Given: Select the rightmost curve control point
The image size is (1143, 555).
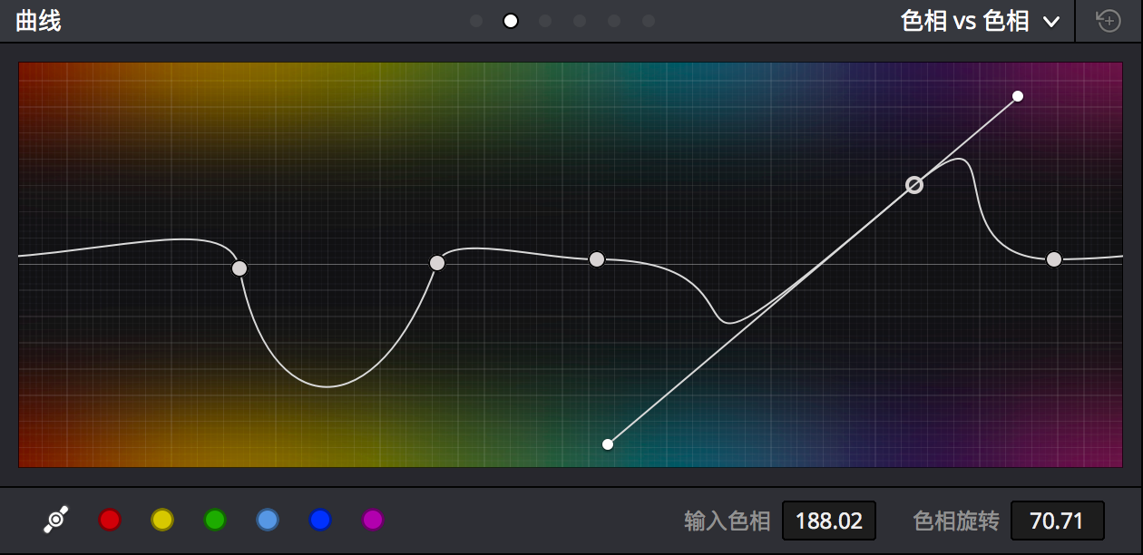Looking at the screenshot, I should tap(1054, 259).
